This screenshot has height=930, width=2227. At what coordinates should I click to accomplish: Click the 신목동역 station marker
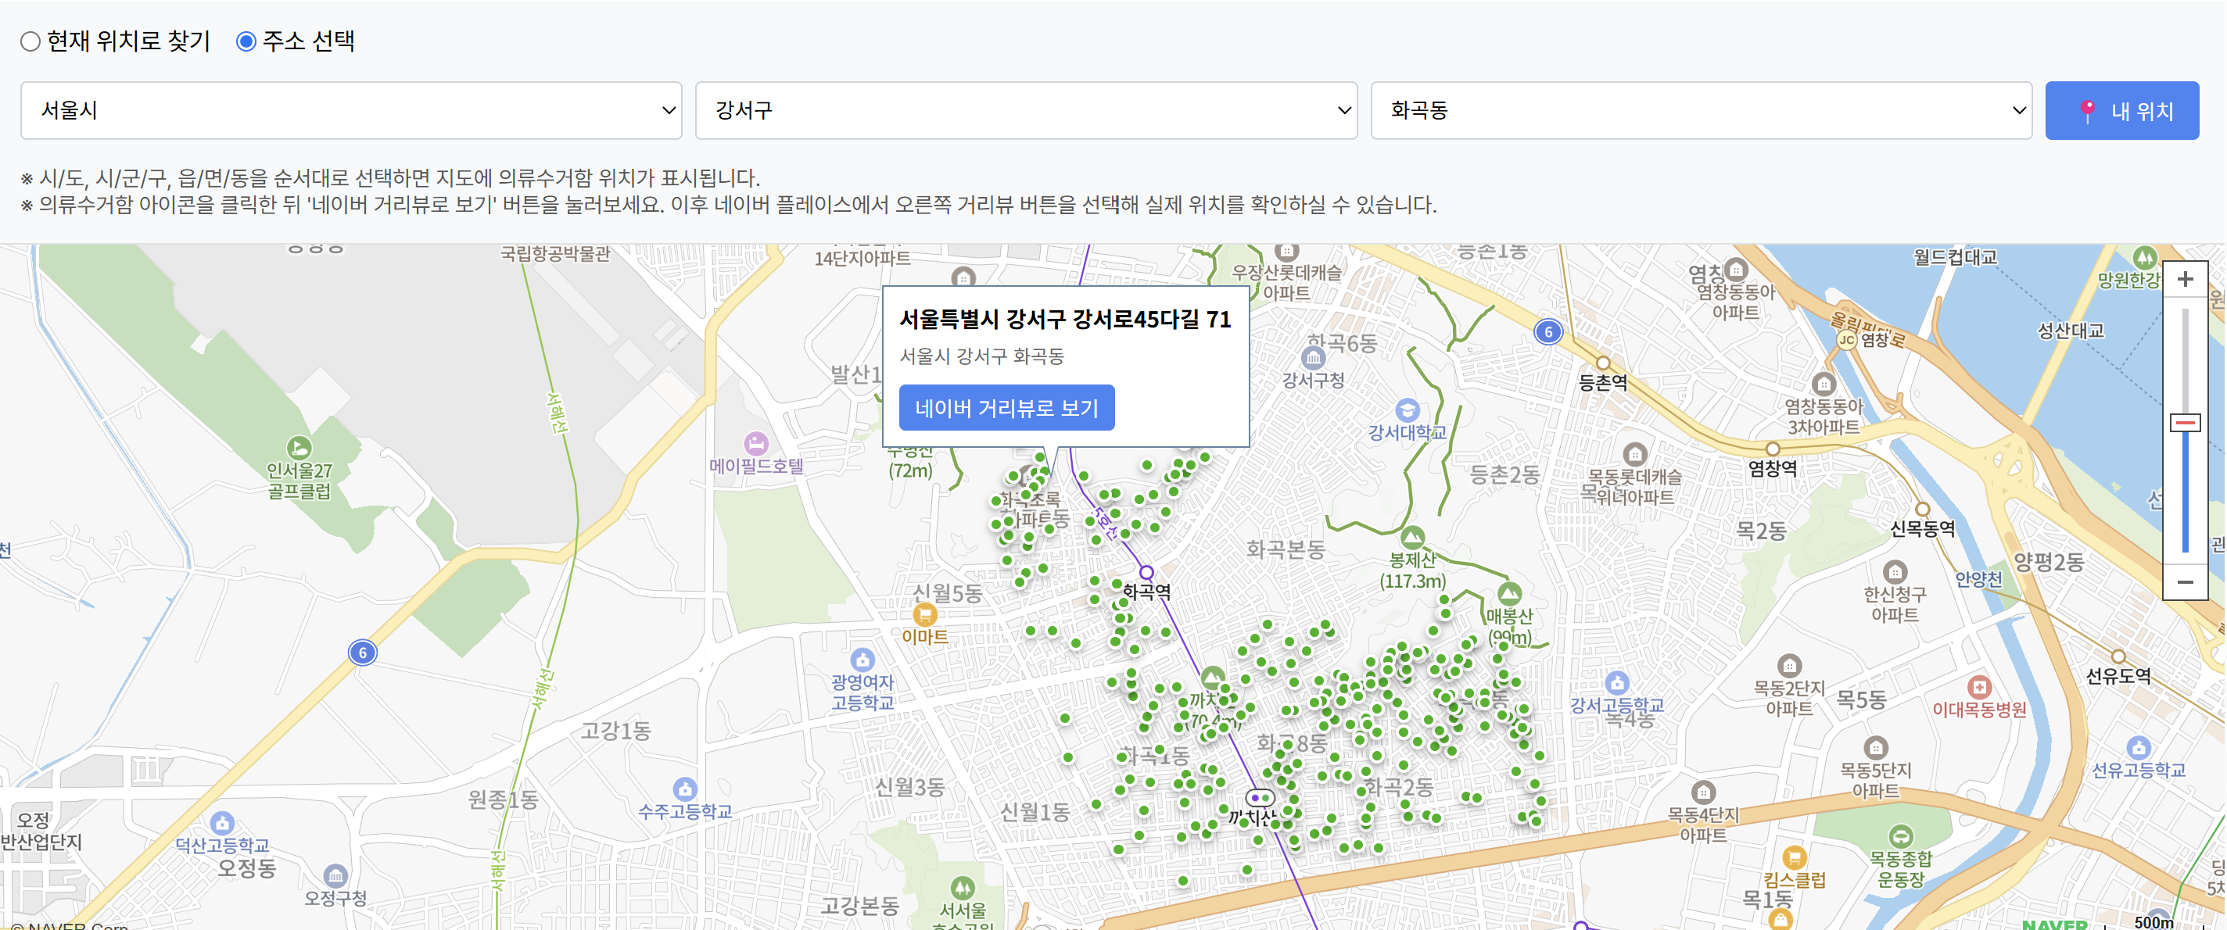(1922, 509)
